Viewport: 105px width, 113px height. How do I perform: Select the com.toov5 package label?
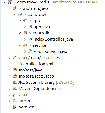pyautogui.click(x=38, y=14)
